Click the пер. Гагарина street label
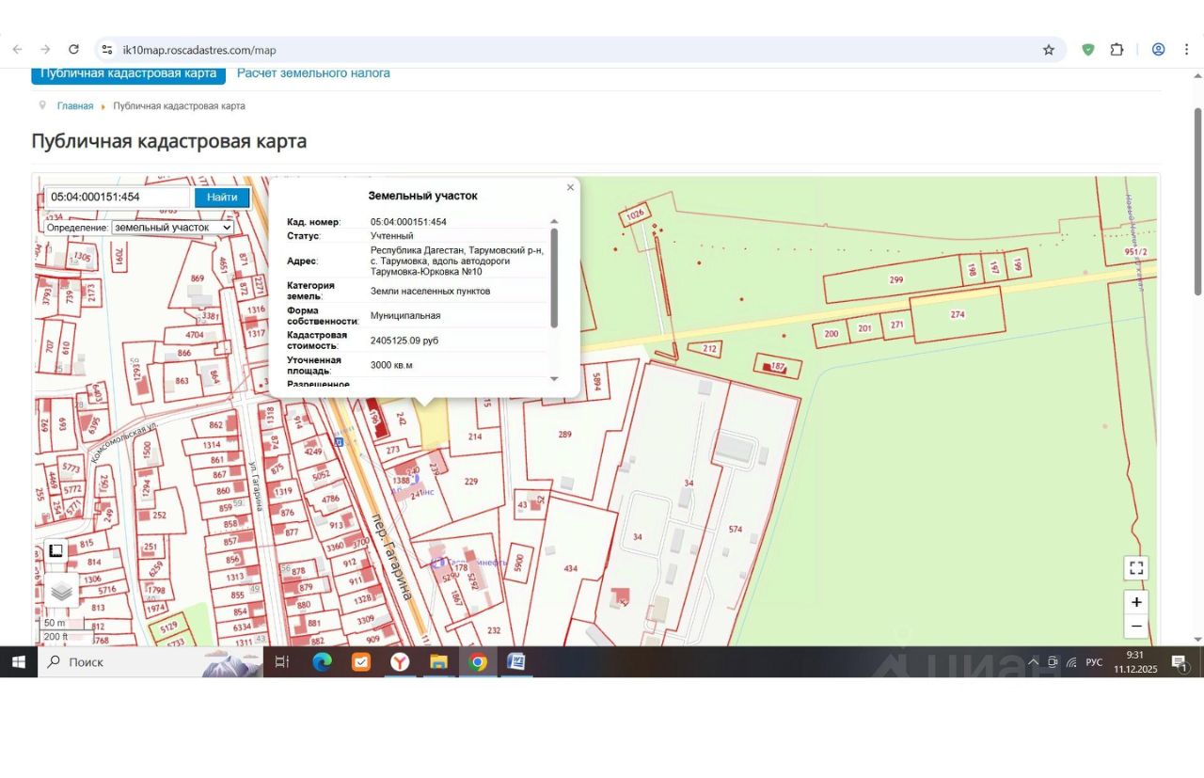The image size is (1204, 778). 392,555
